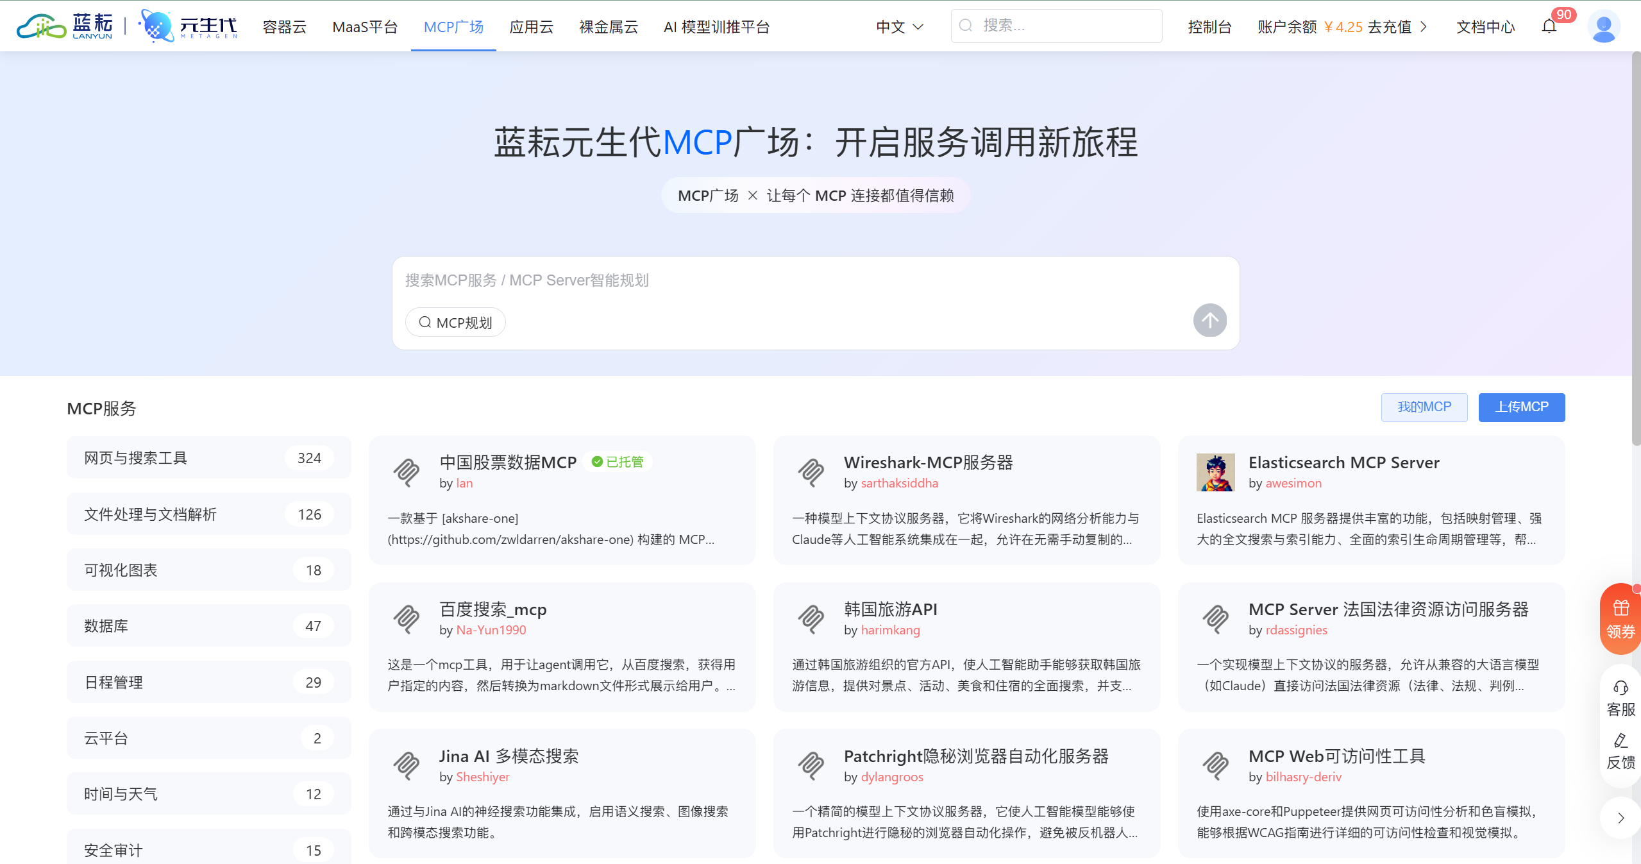Toggle the MCP规划 search mode chip
This screenshot has height=864, width=1641.
pyautogui.click(x=455, y=322)
